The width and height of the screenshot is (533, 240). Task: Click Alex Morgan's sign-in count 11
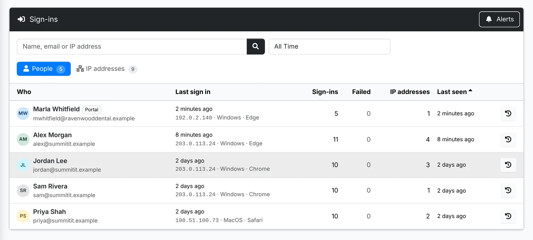(335, 139)
